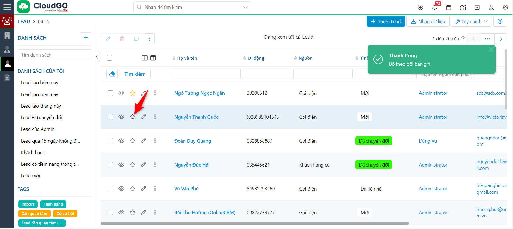The height and width of the screenshot is (229, 513).
Task: Open the contacts card icon in sidebar
Action: (x=7, y=78)
